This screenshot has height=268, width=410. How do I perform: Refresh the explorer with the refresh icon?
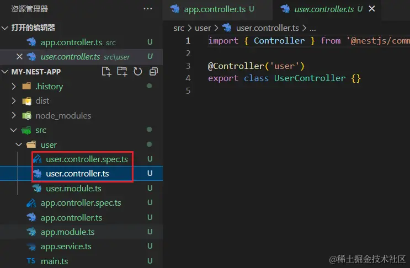(138, 71)
